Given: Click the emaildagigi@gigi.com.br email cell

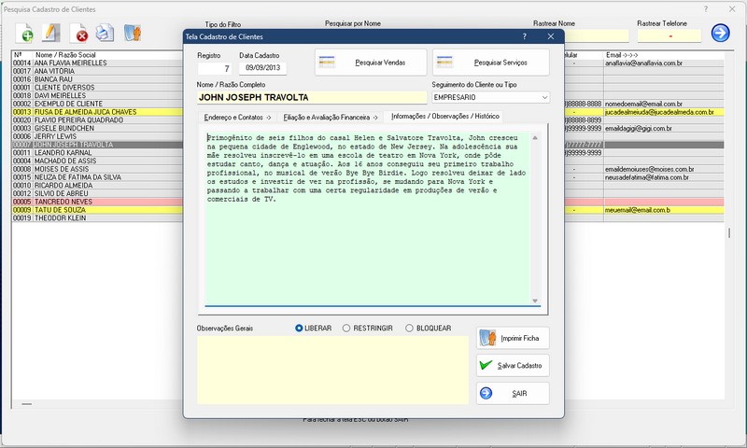Looking at the screenshot, I should click(664, 128).
